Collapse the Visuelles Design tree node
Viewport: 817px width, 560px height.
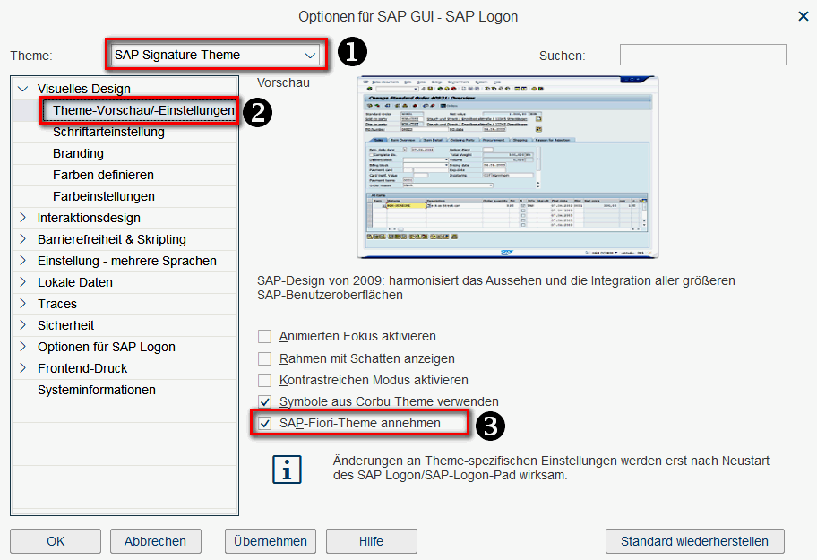pyautogui.click(x=22, y=89)
